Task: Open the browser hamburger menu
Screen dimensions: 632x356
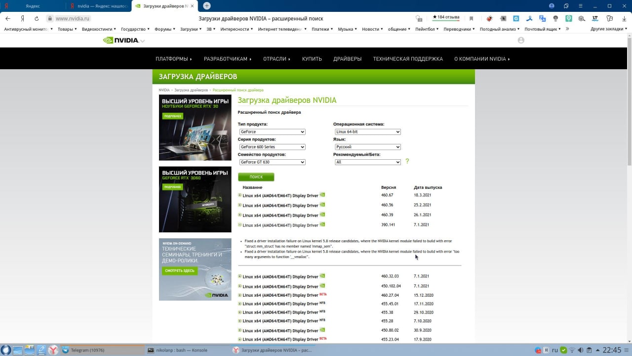Action: (x=580, y=6)
